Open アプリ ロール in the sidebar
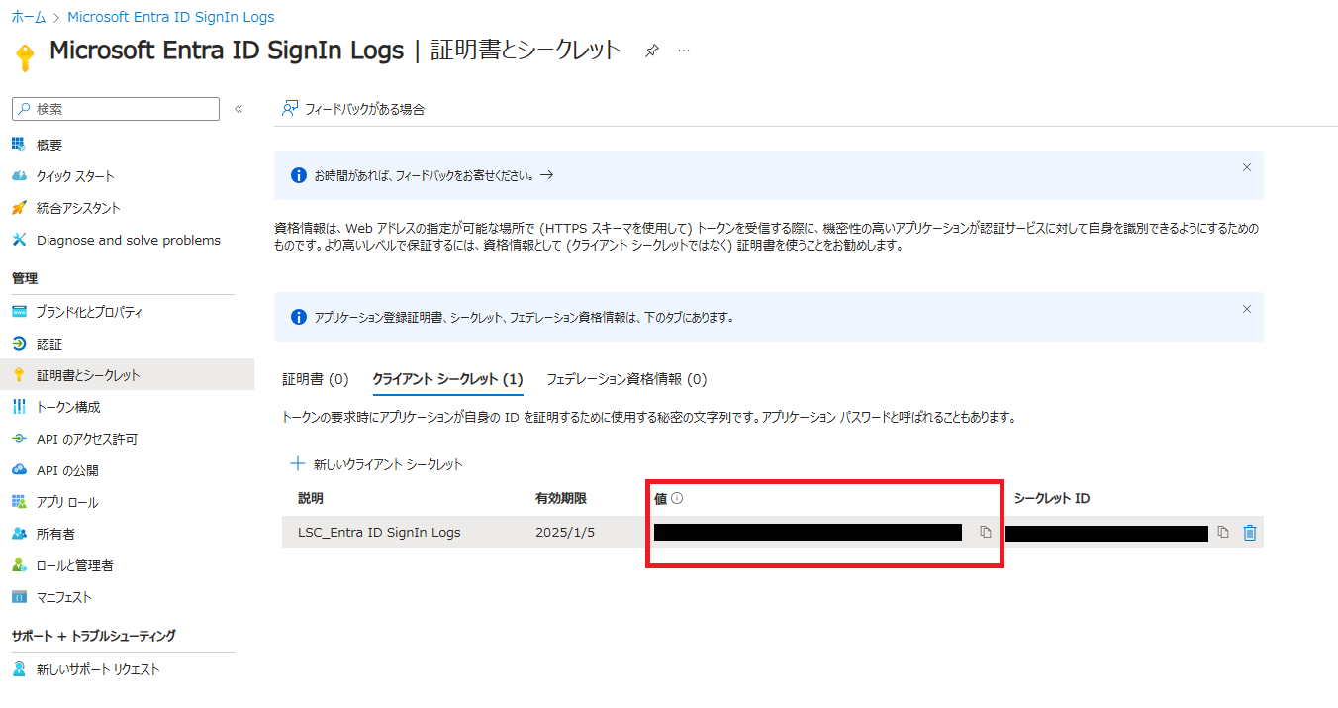Image resolution: width=1338 pixels, height=708 pixels. (x=67, y=502)
